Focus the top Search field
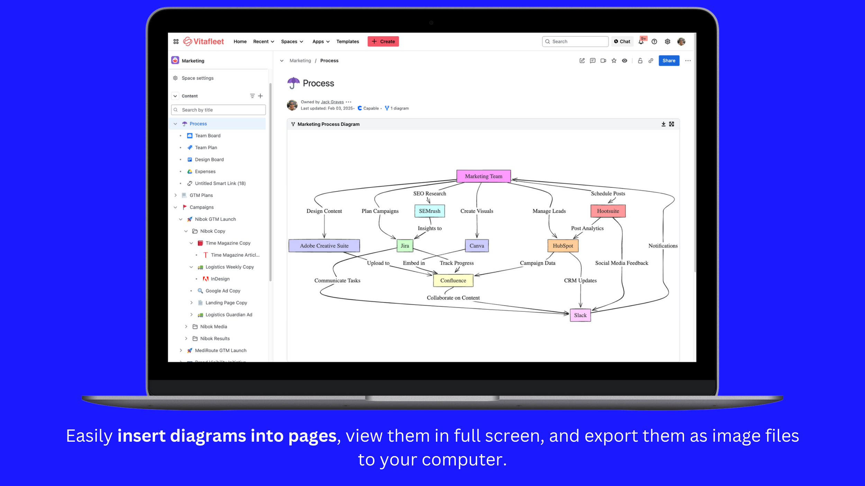 click(575, 41)
